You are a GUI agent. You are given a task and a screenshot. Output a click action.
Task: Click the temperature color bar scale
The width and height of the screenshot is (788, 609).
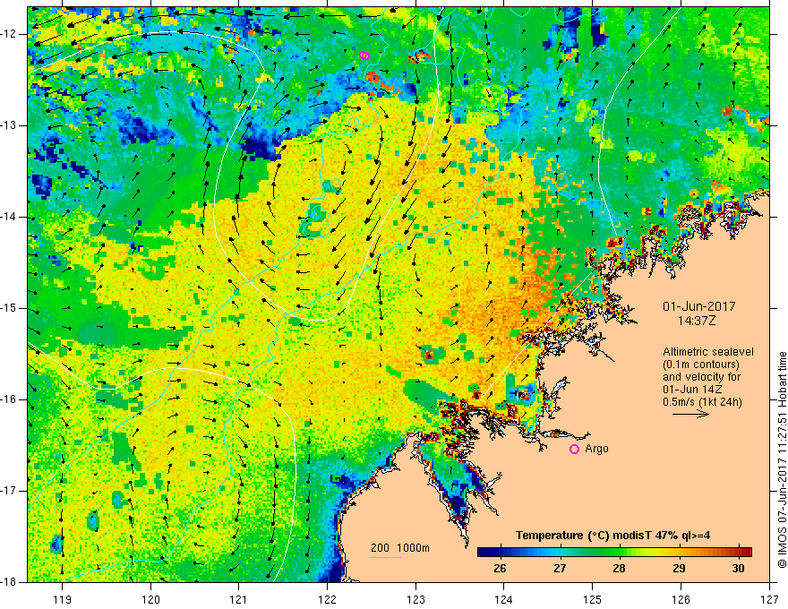point(614,553)
